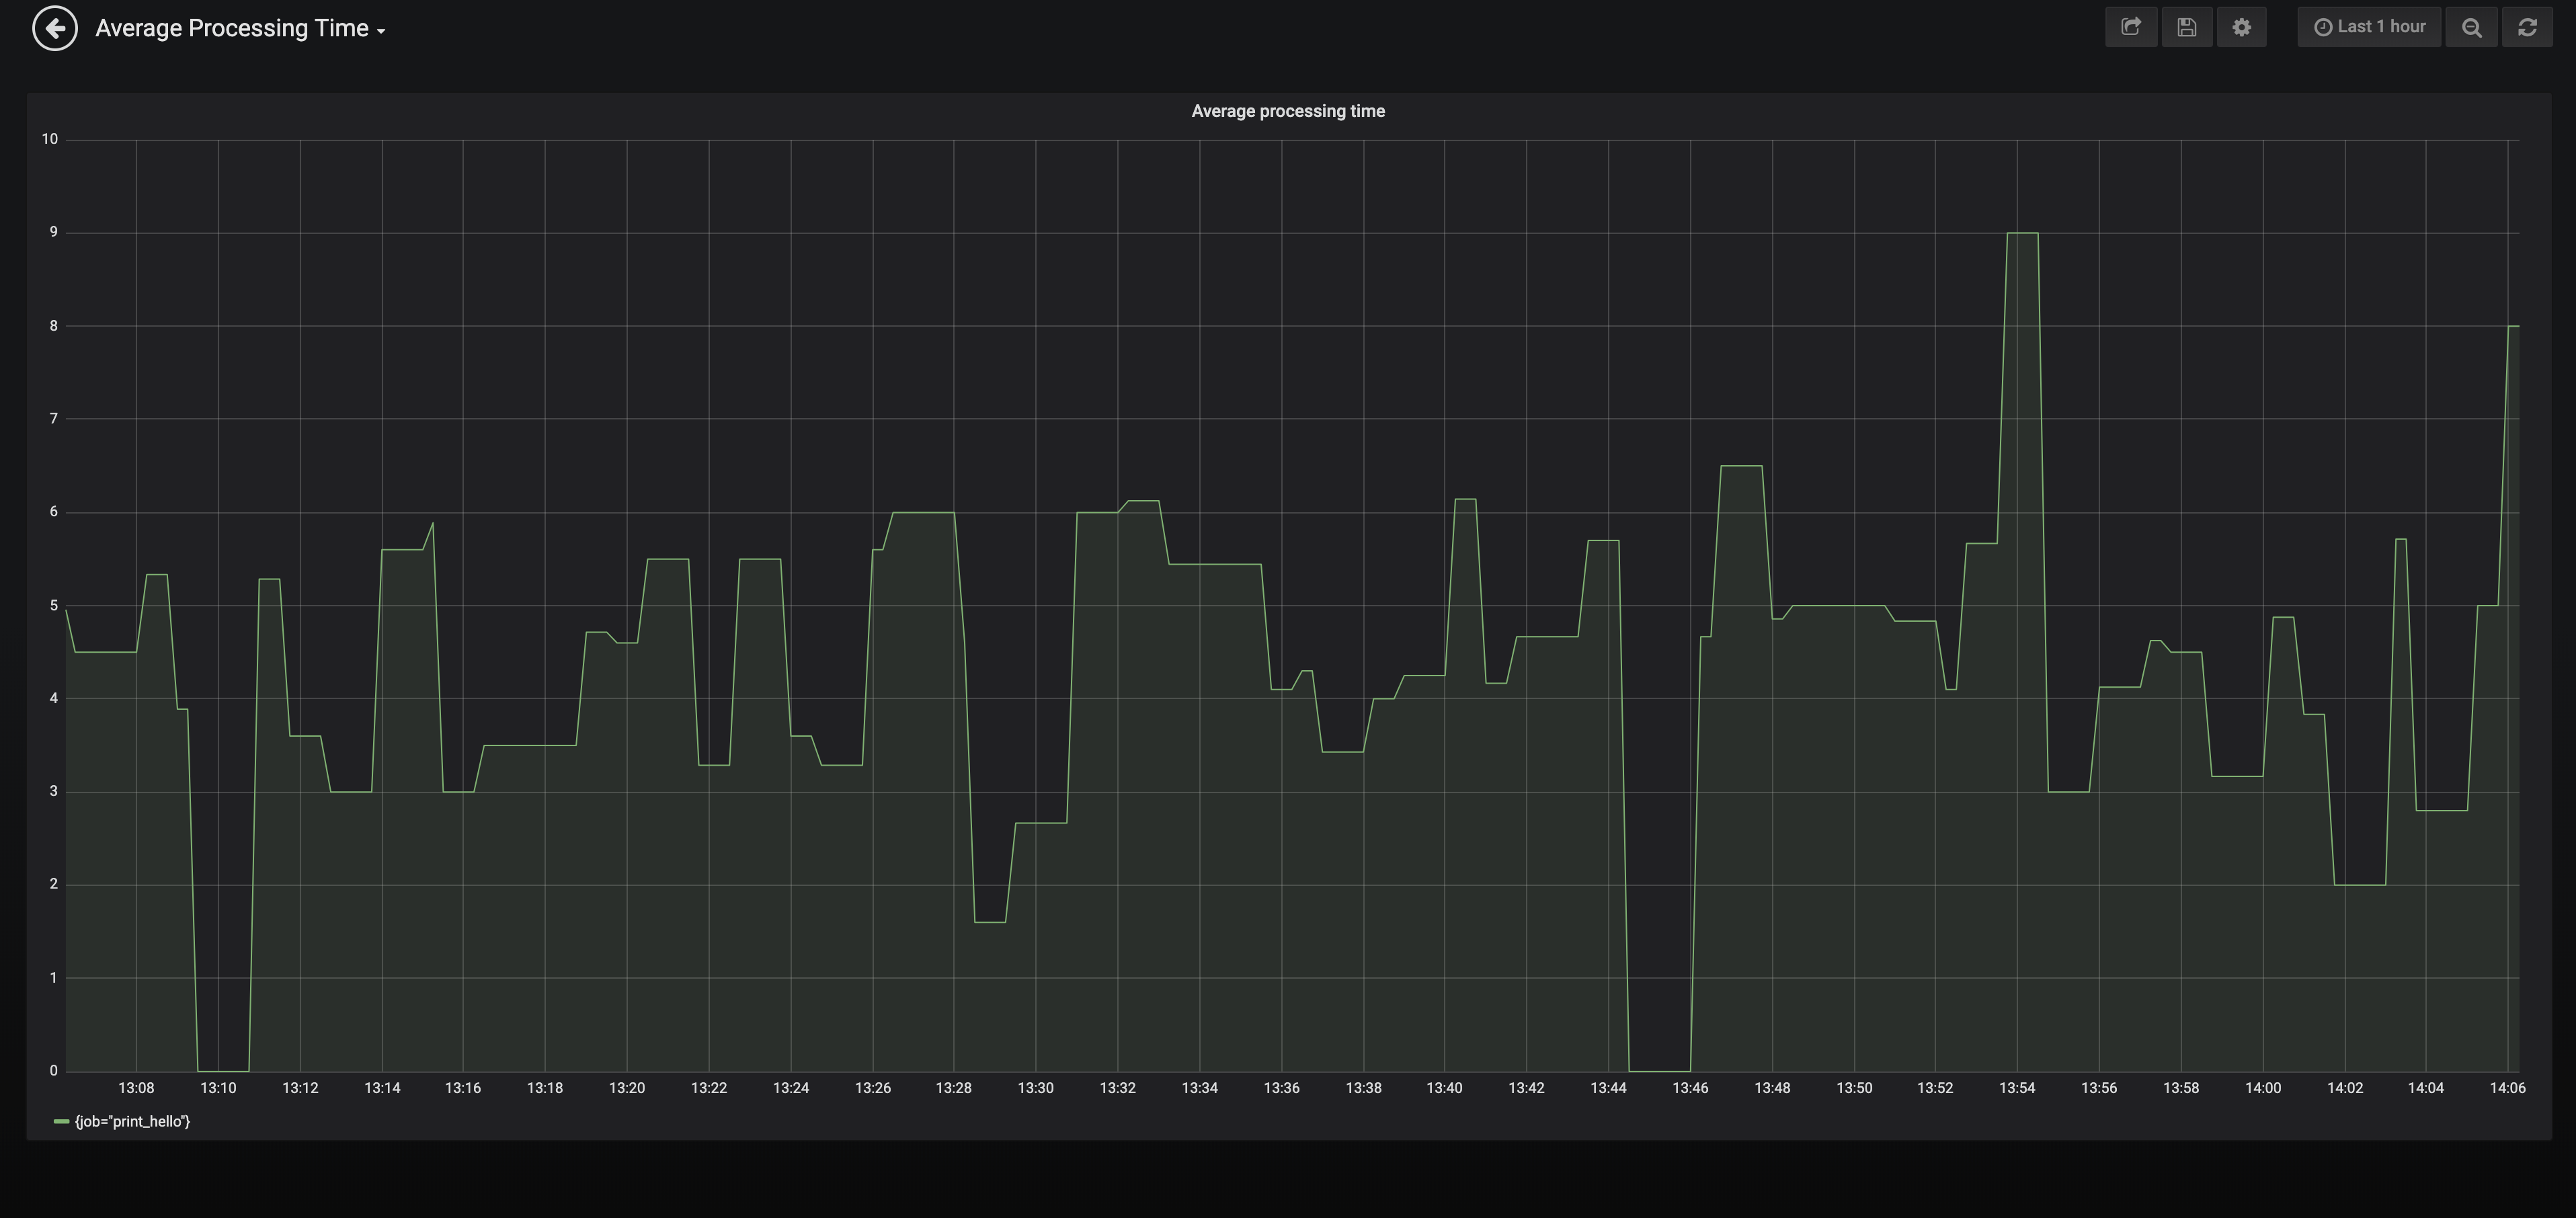Open the Last 1 hour time picker
Screen dimensions: 2576x1218
tap(2369, 27)
